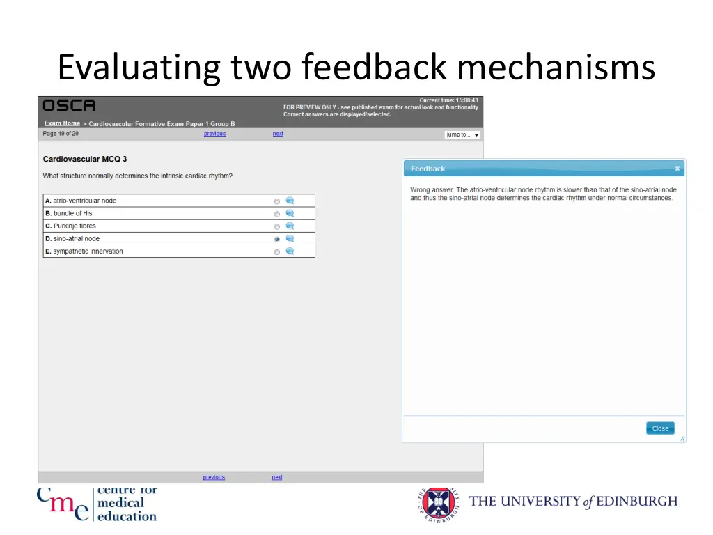Open the 'jump to...' dropdown
713x535 pixels.
[462, 134]
